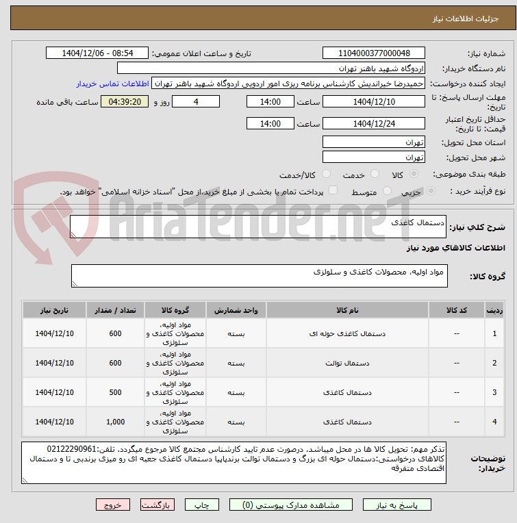Click the price validity hour 14:00 field
Screen dimensions: 517x523
[270, 123]
